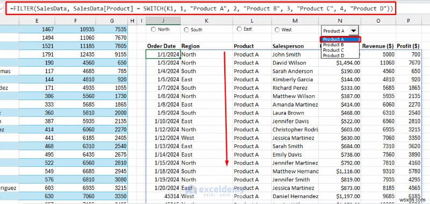Click revenue cell 11060 in column O
This screenshot has width=430, height=204.
click(378, 63)
